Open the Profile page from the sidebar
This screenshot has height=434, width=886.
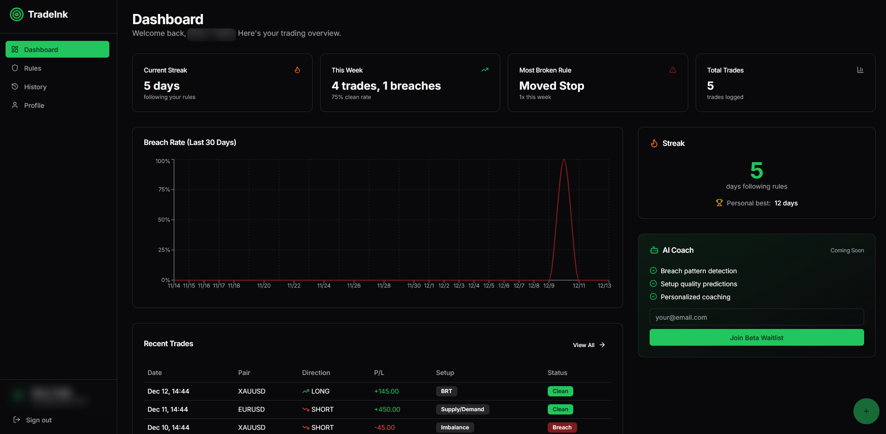[33, 105]
